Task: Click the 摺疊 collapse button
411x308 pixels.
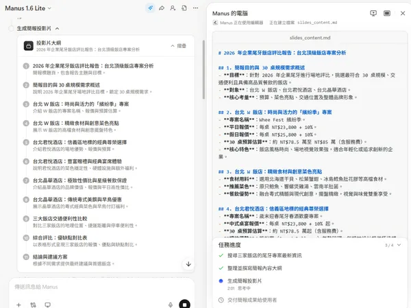Action: (x=179, y=46)
